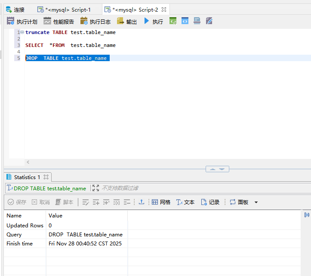This screenshot has height=276, width=311.
Task: Switch to the Script-1 tab
Action: point(64,9)
